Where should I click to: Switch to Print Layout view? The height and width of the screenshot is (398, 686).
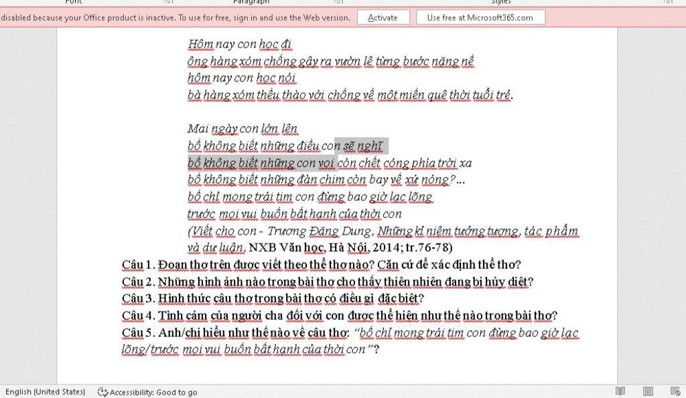pyautogui.click(x=648, y=391)
